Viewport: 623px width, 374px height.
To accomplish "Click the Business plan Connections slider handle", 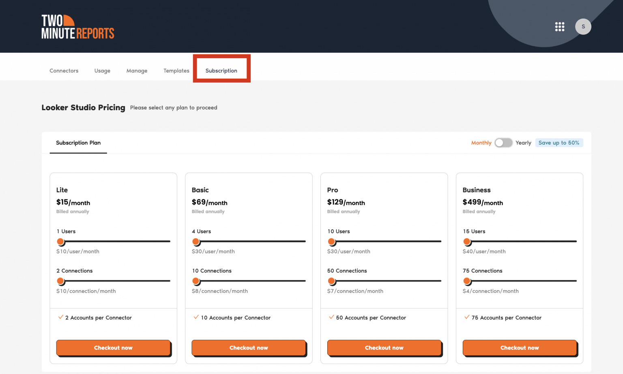I will (x=467, y=281).
